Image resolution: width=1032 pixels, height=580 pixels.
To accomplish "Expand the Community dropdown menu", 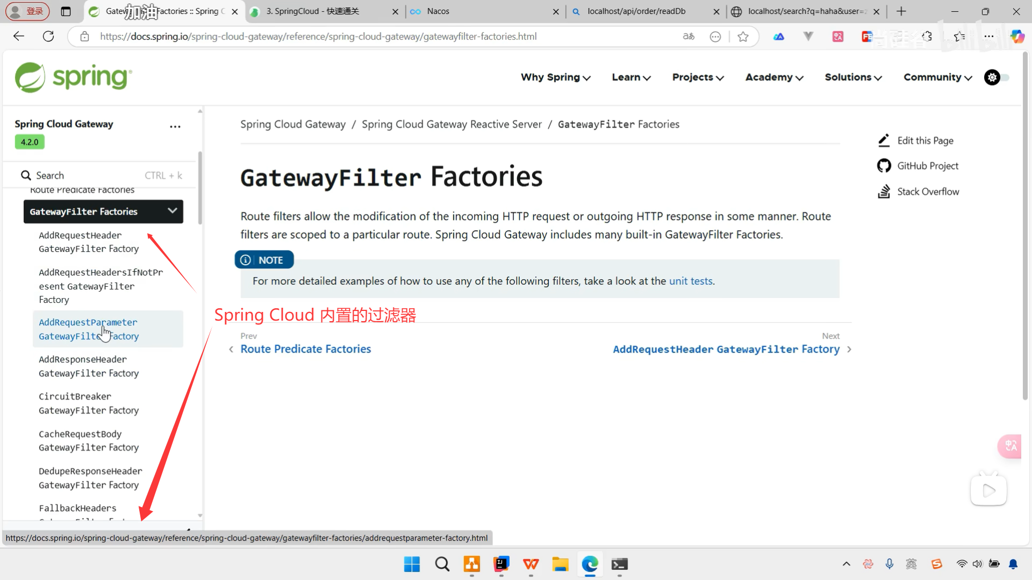I will 937,77.
